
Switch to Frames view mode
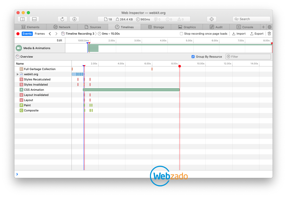click(40, 34)
